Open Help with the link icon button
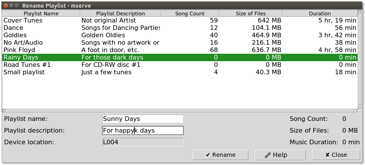The height and width of the screenshot is (165, 365). pos(280,155)
